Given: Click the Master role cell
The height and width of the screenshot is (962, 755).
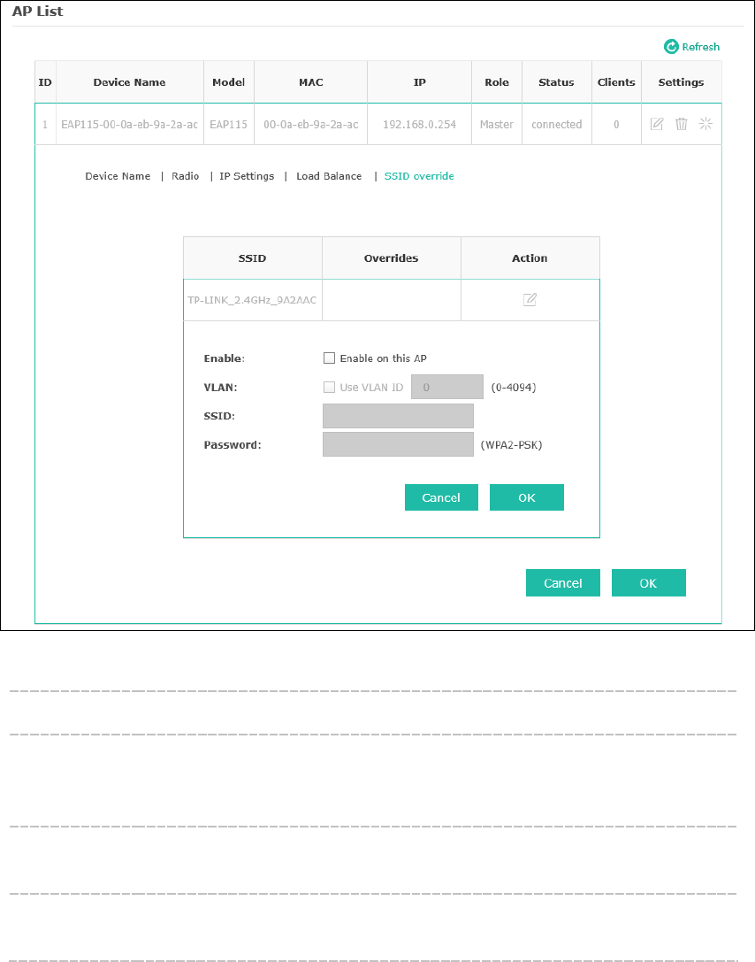Looking at the screenshot, I should [496, 125].
